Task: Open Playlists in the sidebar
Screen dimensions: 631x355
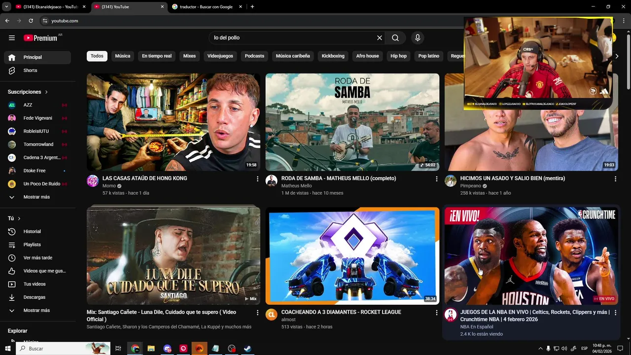Action: (x=37, y=245)
